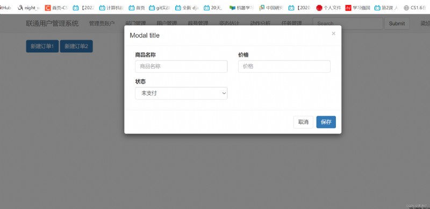The height and width of the screenshot is (209, 430).
Task: Open the 中国研究 bookmark
Action: 271,8
